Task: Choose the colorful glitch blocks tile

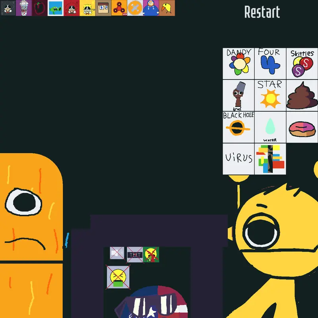Action: tap(270, 159)
